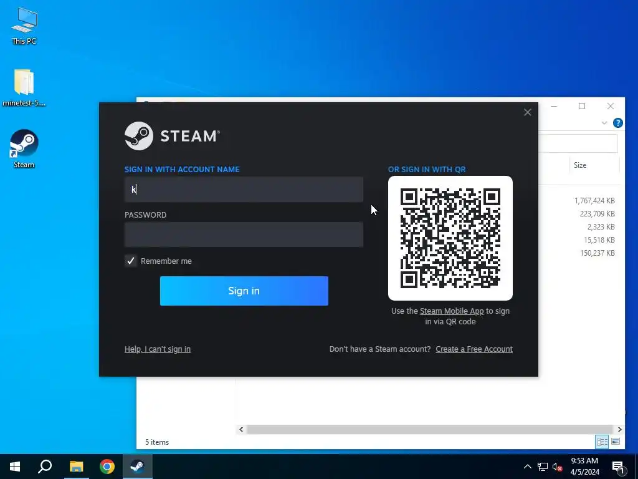Click the scrollbar right arrow in File Explorer
The image size is (638, 479).
(619, 429)
